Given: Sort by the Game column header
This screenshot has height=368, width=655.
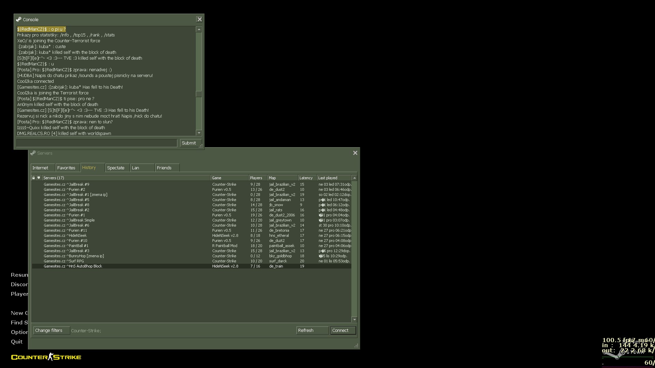Looking at the screenshot, I should tap(229, 178).
